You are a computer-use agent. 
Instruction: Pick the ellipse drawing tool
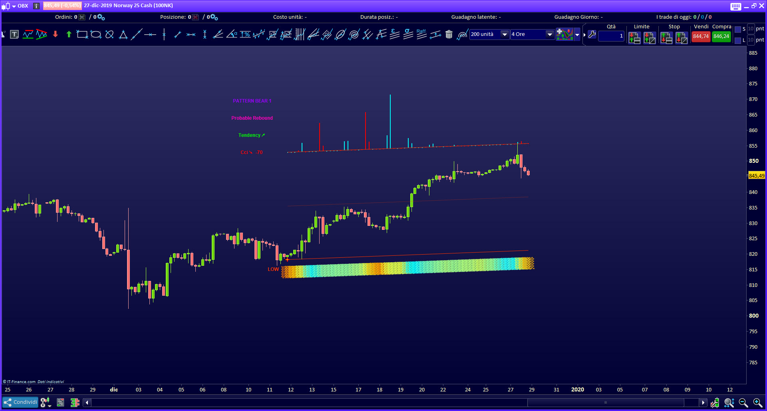click(96, 35)
